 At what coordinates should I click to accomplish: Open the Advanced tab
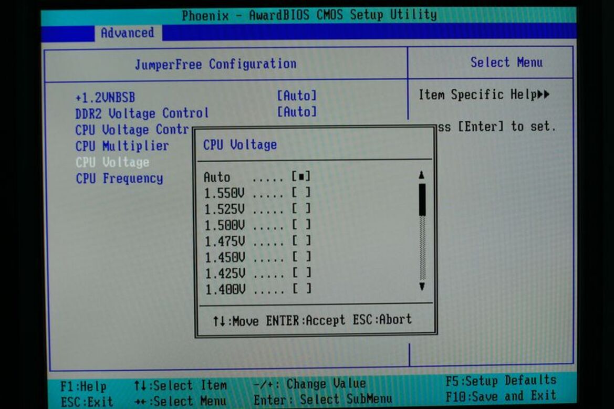pyautogui.click(x=128, y=33)
